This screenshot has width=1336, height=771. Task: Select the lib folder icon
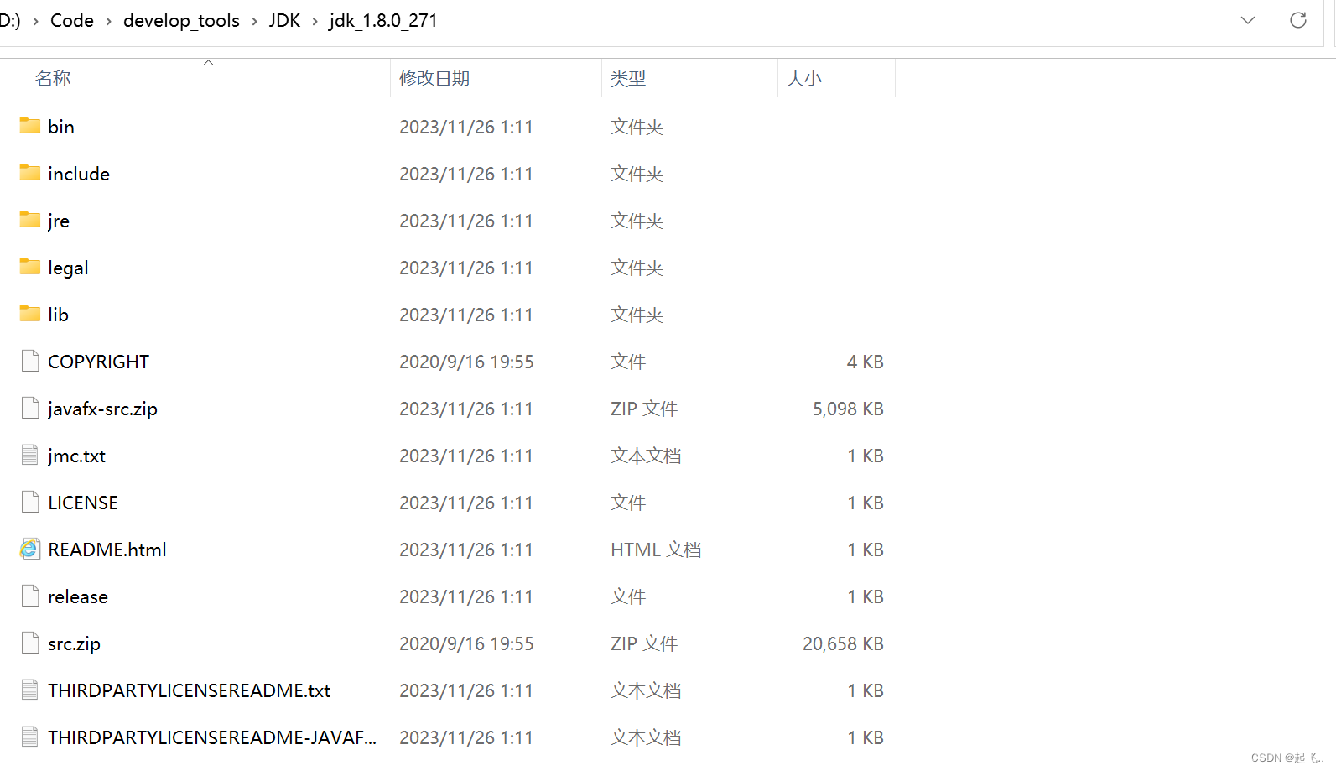pos(30,314)
